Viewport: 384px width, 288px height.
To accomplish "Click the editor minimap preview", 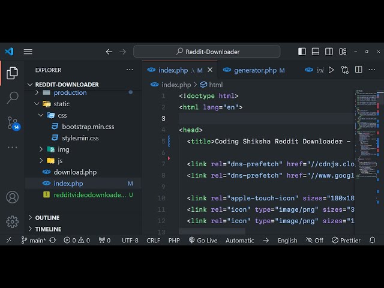I will pos(366,132).
